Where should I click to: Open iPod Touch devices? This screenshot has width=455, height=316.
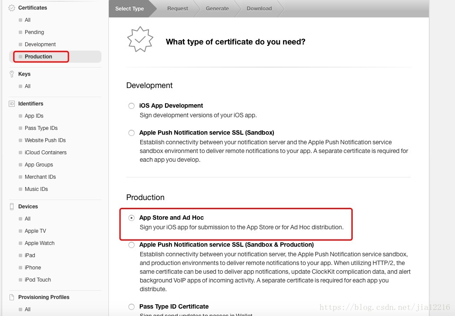tap(37, 280)
